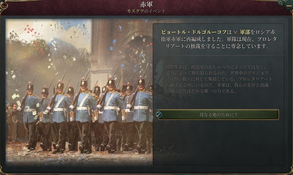Screen dimensions: 293x175
Task: Click the モスクワのイベント subtitle
Action: click(x=146, y=11)
